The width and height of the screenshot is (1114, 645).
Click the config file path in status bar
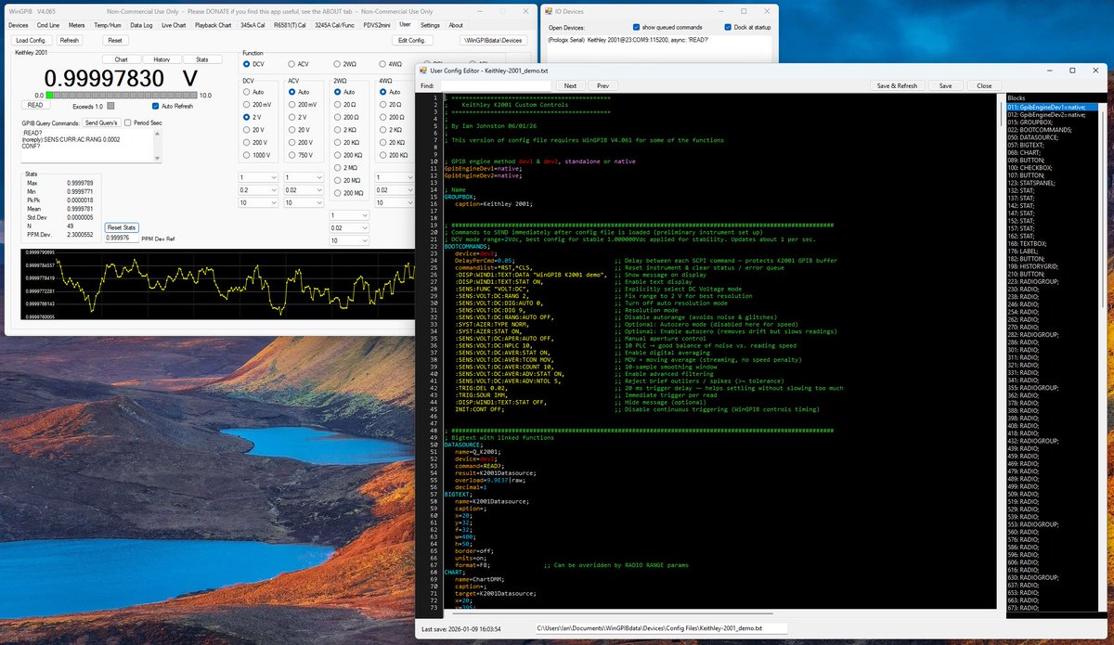point(662,629)
